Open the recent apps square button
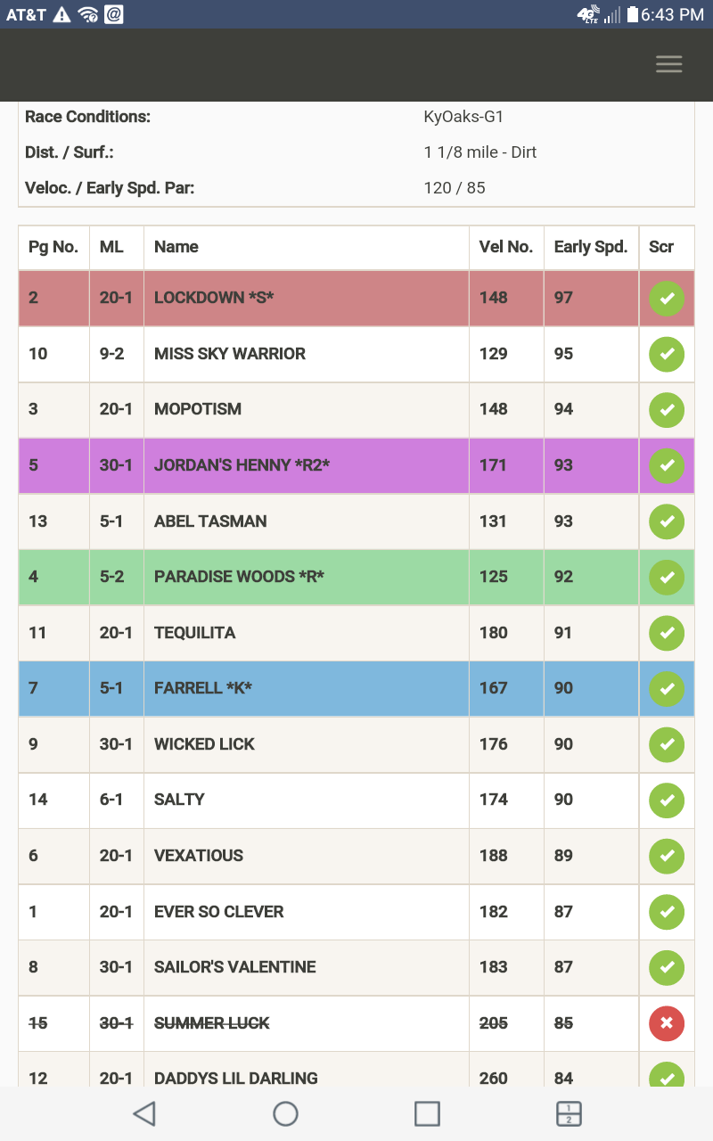713x1141 pixels. 428,1113
